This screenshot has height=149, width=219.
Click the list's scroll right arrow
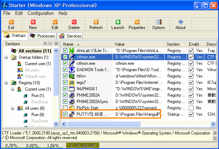coord(213,124)
